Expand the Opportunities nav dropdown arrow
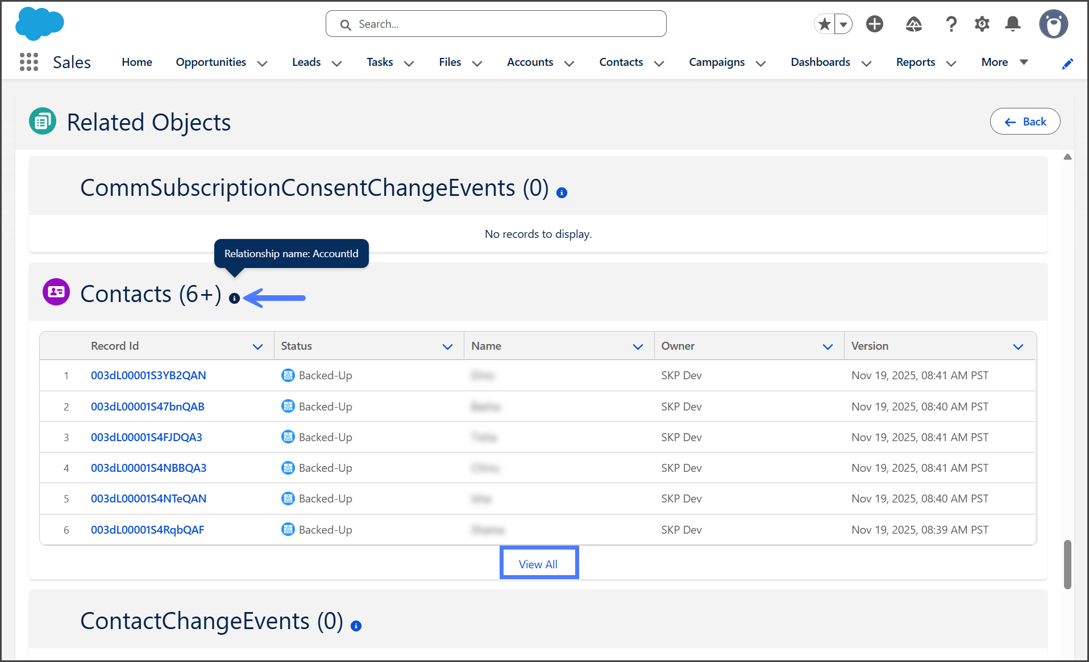Viewport: 1089px width, 662px height. click(262, 63)
